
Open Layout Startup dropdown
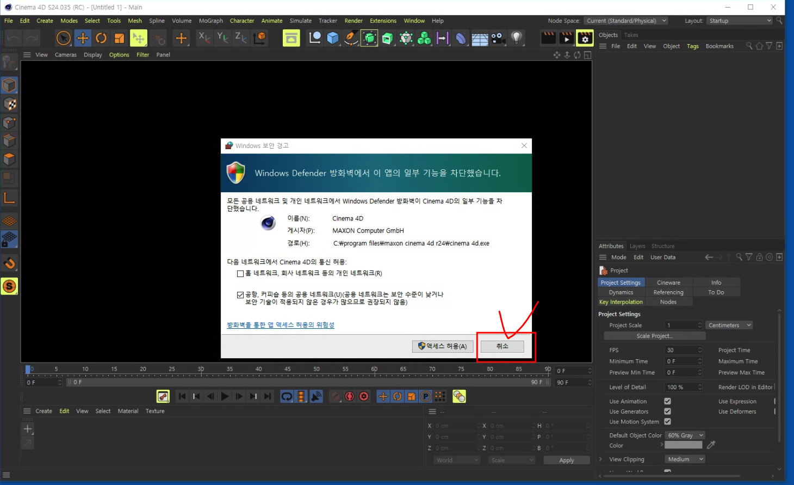740,21
